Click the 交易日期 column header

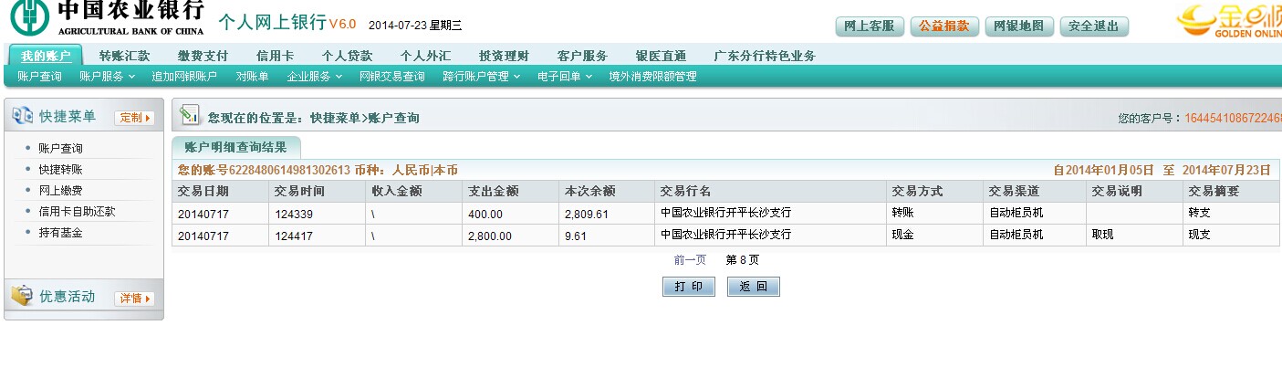point(220,192)
